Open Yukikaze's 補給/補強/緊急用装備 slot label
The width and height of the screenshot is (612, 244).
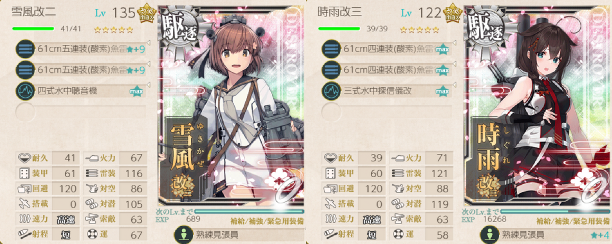click(x=266, y=221)
